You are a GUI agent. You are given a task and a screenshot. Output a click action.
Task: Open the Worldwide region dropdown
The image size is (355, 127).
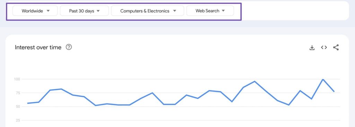point(35,11)
